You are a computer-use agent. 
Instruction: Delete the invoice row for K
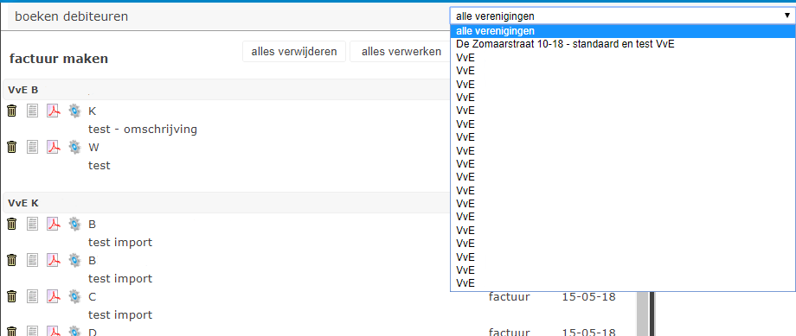click(x=12, y=111)
